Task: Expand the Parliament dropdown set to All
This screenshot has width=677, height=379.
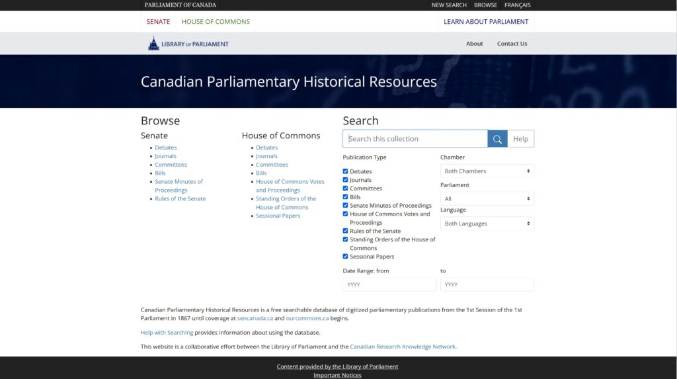Action: coord(487,198)
